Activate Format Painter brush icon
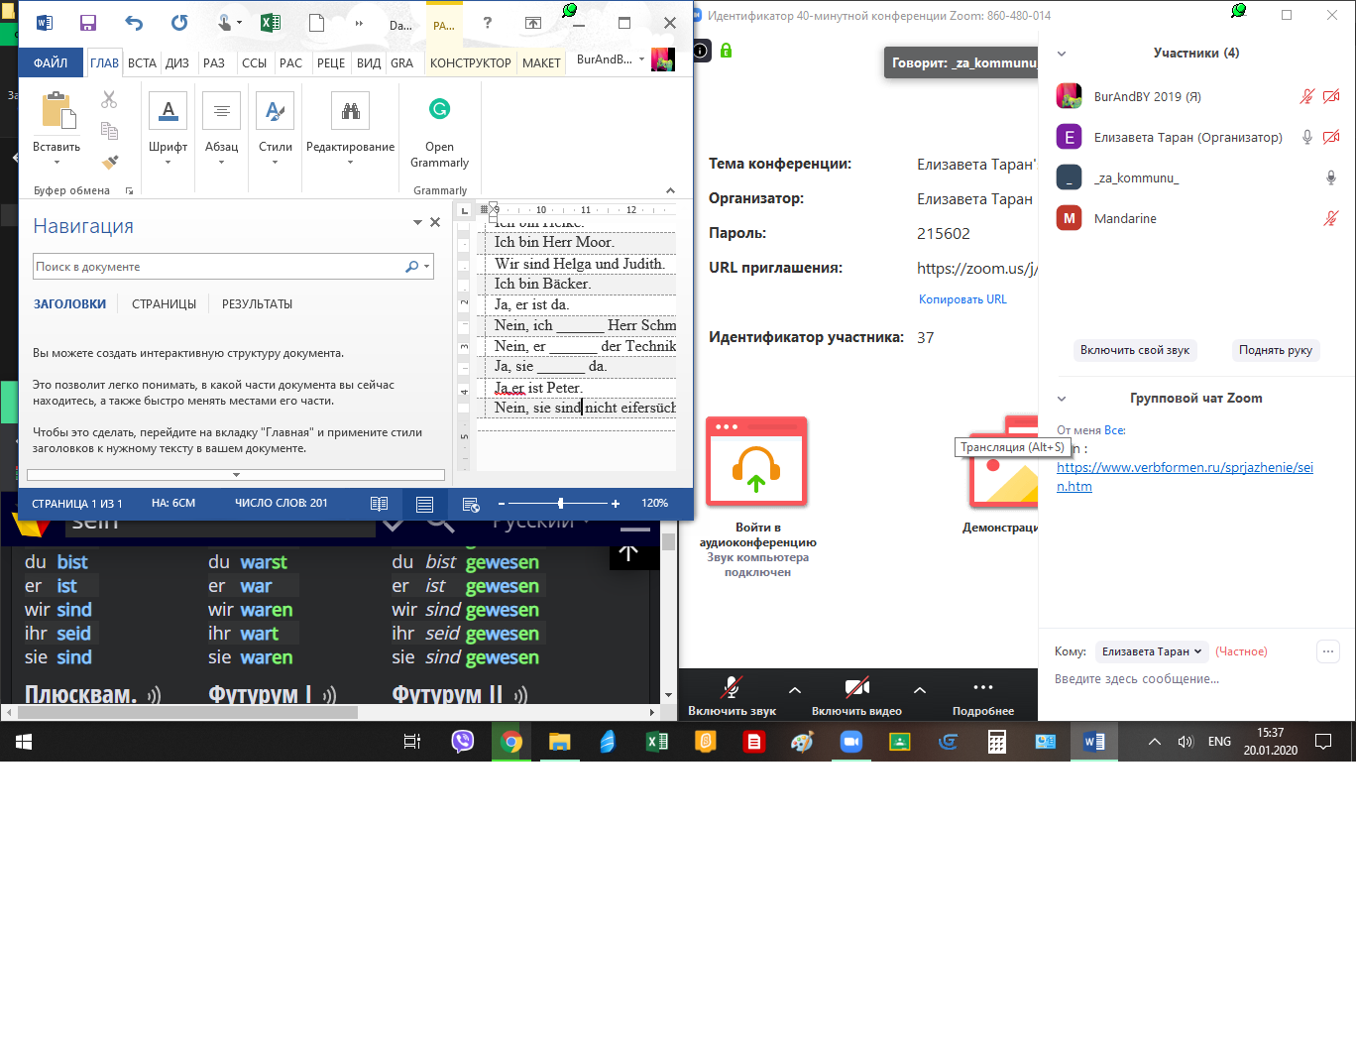 coord(109,161)
